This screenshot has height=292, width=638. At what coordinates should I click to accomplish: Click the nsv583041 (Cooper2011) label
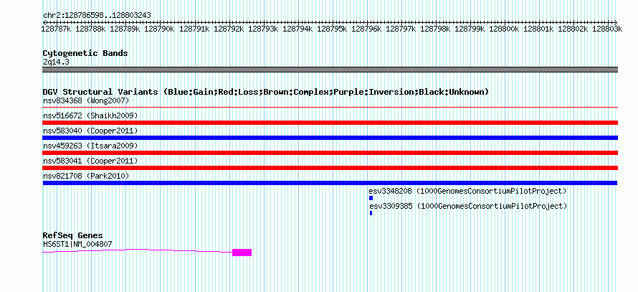(x=90, y=161)
